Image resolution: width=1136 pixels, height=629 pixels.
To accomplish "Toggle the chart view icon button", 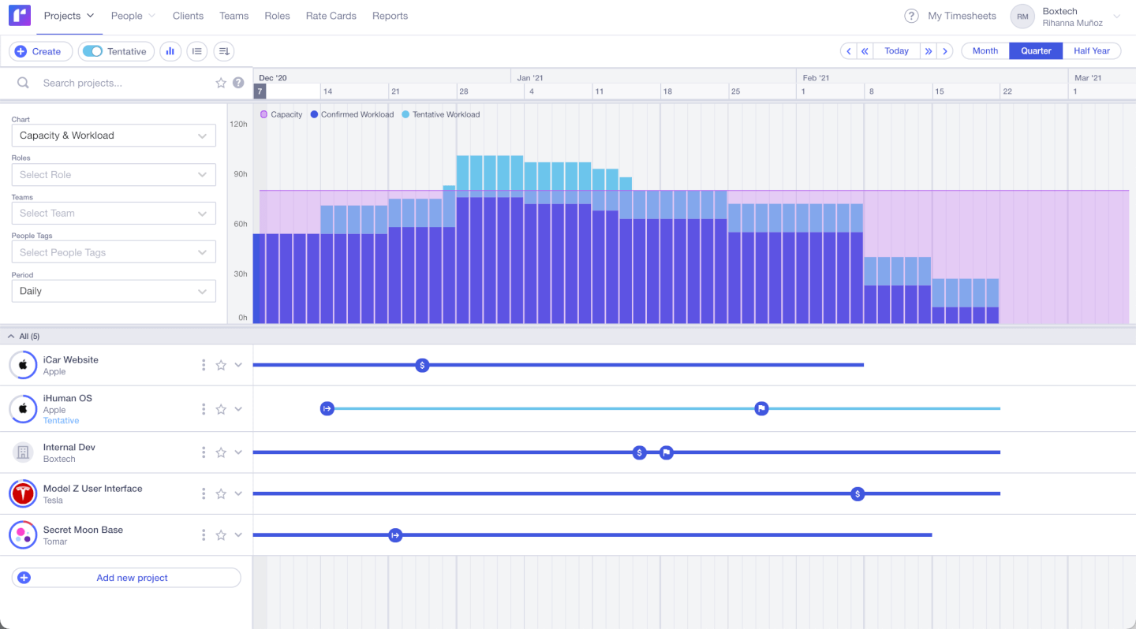I will [x=170, y=51].
